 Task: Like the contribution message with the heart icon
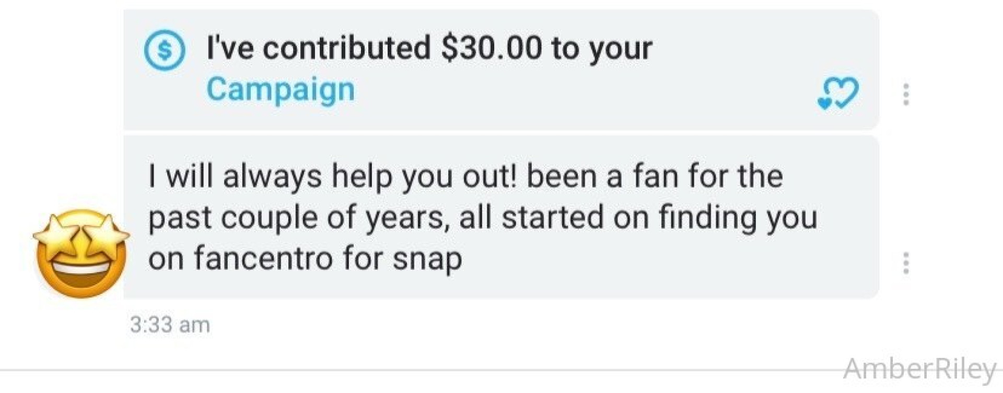tap(838, 93)
